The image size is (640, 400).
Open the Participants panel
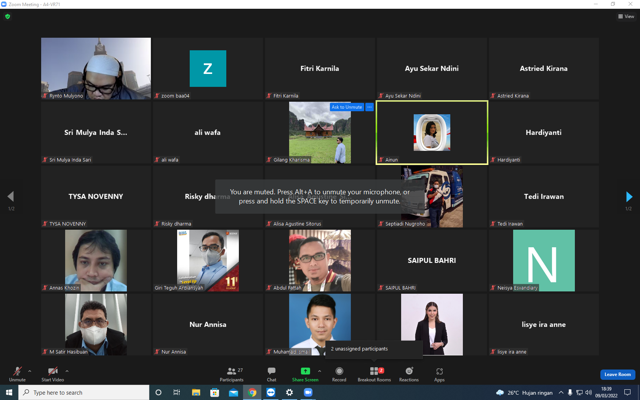coord(232,374)
